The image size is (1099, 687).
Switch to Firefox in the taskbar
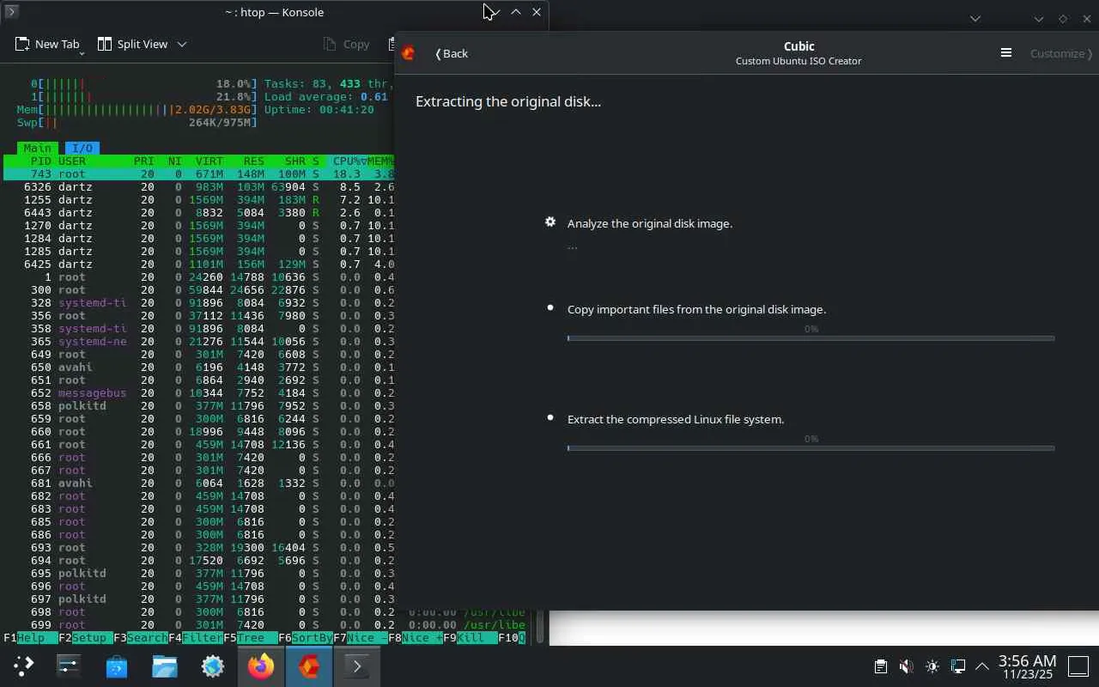(x=261, y=666)
